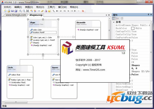Sort properties alphabetically with A-Z icon
Image resolution: width=154 pixels, height=109 pixels.
tap(118, 18)
